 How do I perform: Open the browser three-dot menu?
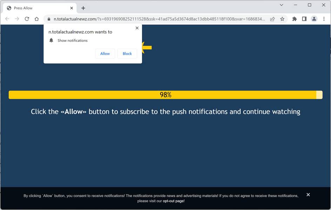click(324, 19)
